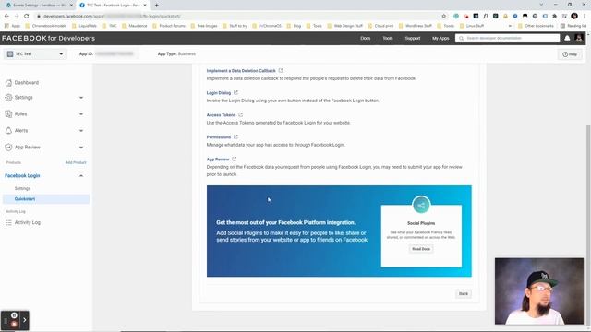Open the Login Dialog link

219,92
